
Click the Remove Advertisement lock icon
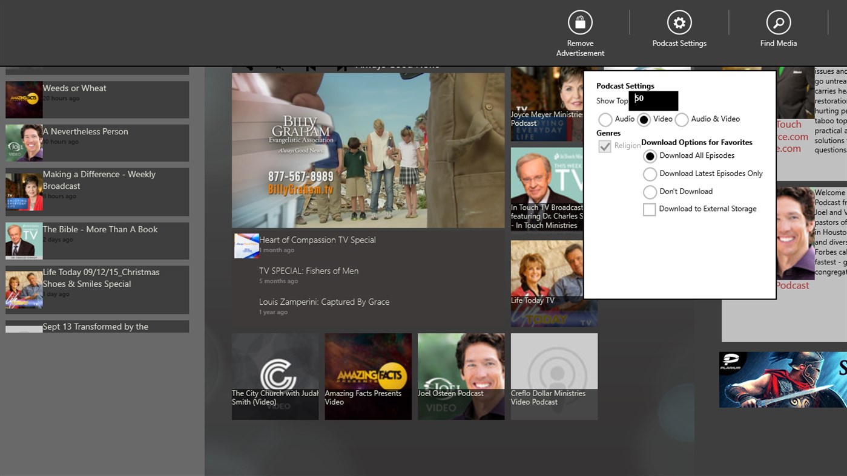click(x=579, y=22)
